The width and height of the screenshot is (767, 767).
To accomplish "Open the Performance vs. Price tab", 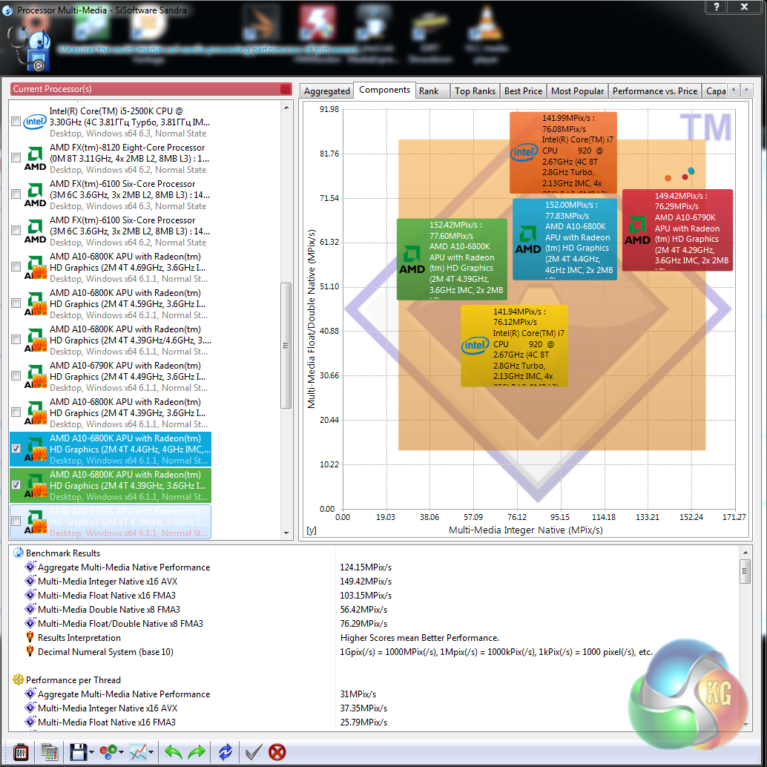I will [x=654, y=91].
